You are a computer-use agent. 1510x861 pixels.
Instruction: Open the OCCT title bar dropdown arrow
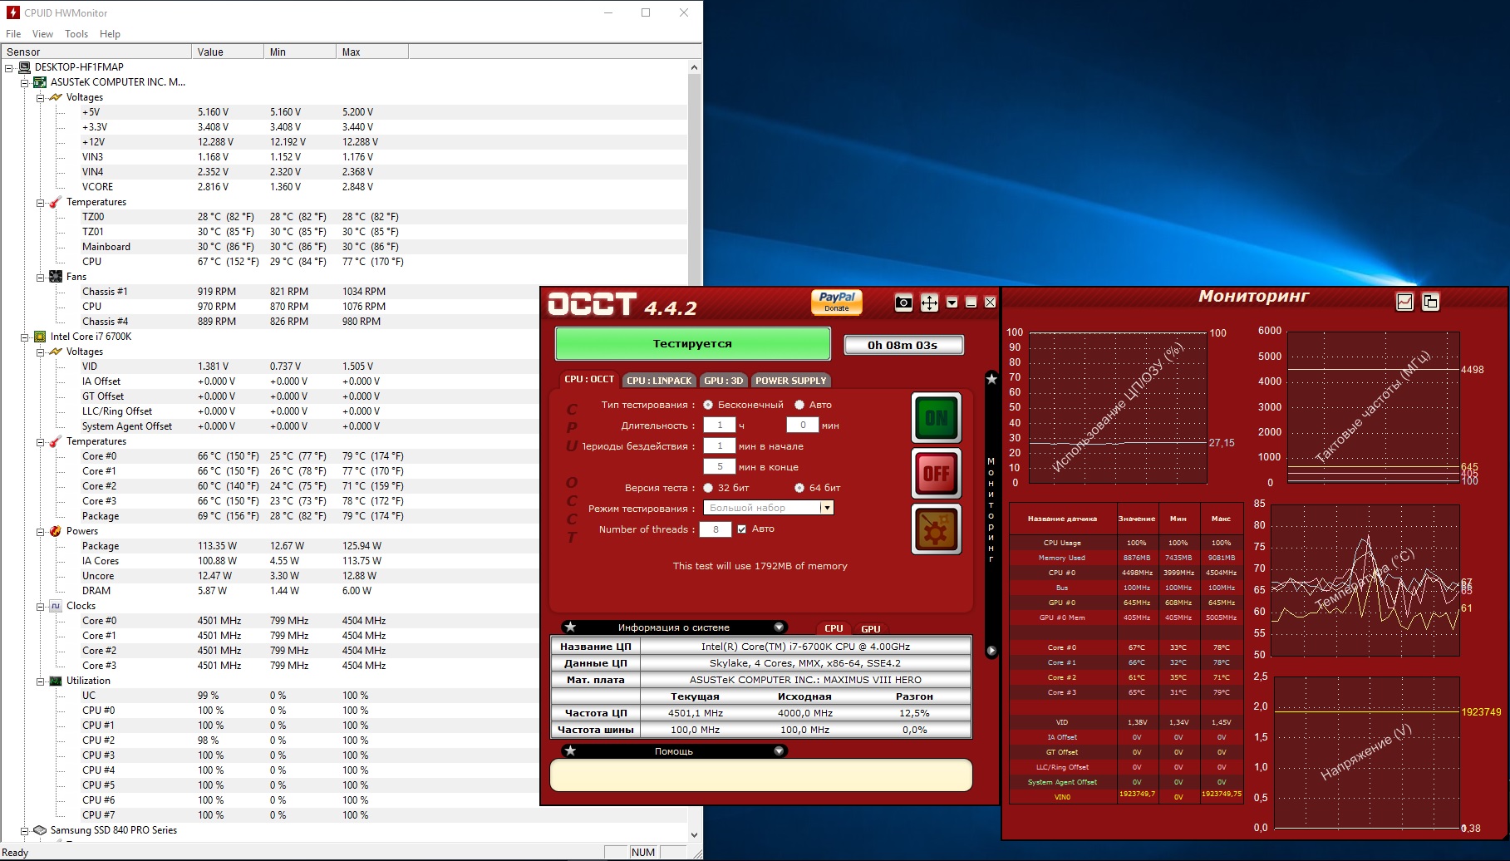click(x=952, y=303)
